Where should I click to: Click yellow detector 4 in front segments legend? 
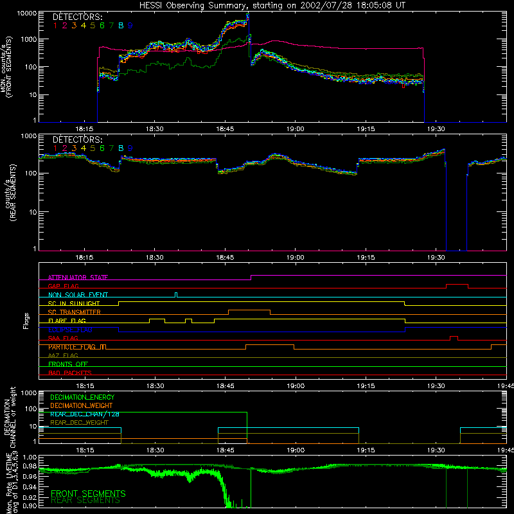tap(84, 26)
